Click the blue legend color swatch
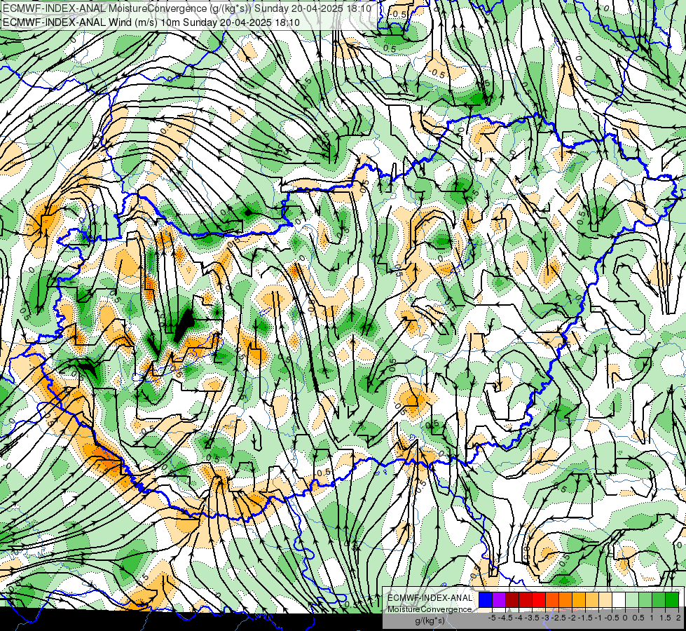 coord(486,600)
